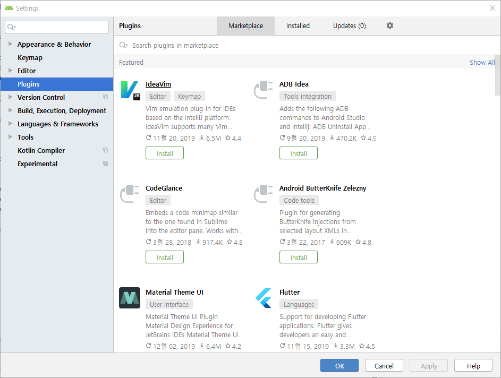
Task: Open ADB Idea plugin details
Action: point(294,84)
